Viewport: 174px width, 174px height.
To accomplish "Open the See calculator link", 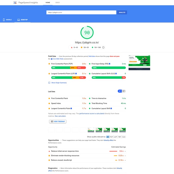I will 60,116.
